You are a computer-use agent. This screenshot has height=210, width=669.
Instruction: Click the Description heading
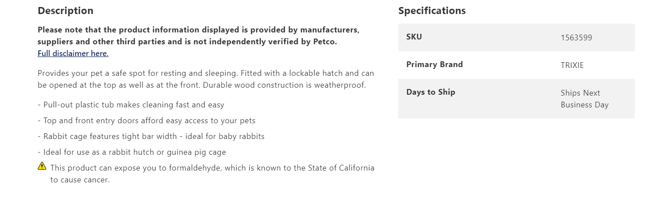pyautogui.click(x=65, y=11)
